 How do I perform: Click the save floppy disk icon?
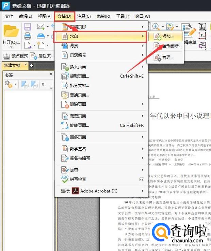tap(28, 27)
